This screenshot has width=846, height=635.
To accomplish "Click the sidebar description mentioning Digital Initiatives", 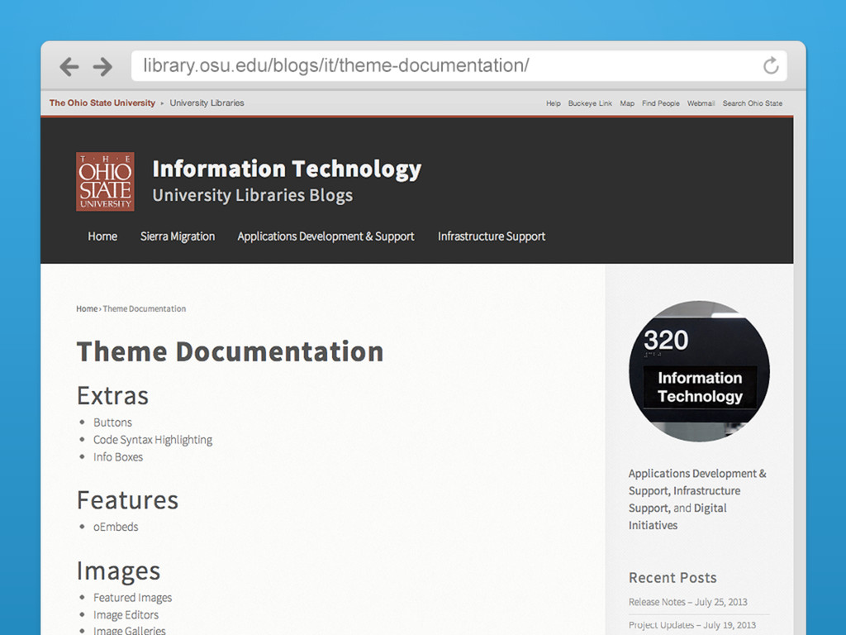I will (697, 499).
